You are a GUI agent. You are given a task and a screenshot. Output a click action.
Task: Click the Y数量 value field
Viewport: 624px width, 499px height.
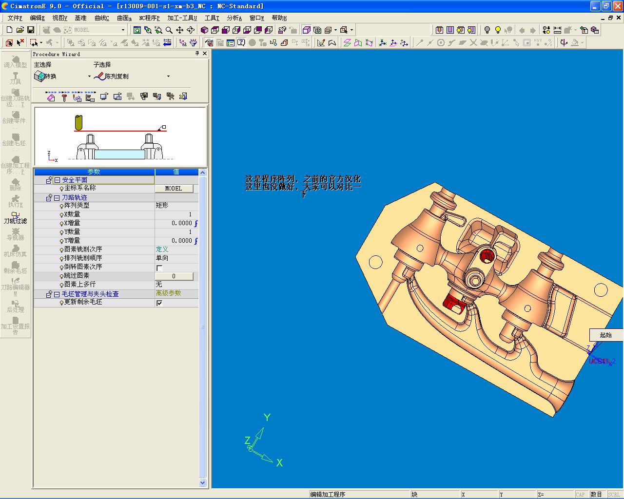(176, 232)
